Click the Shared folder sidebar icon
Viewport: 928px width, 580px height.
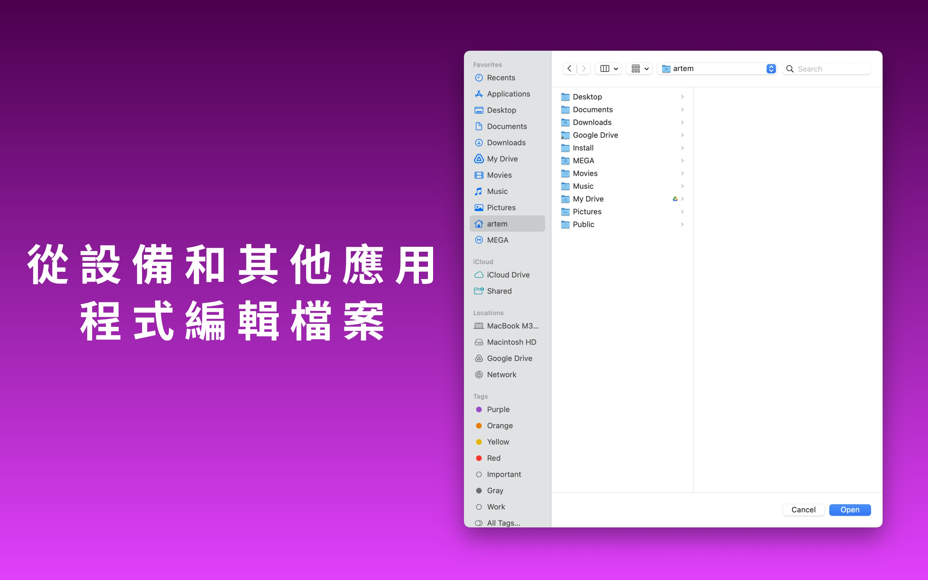click(479, 291)
